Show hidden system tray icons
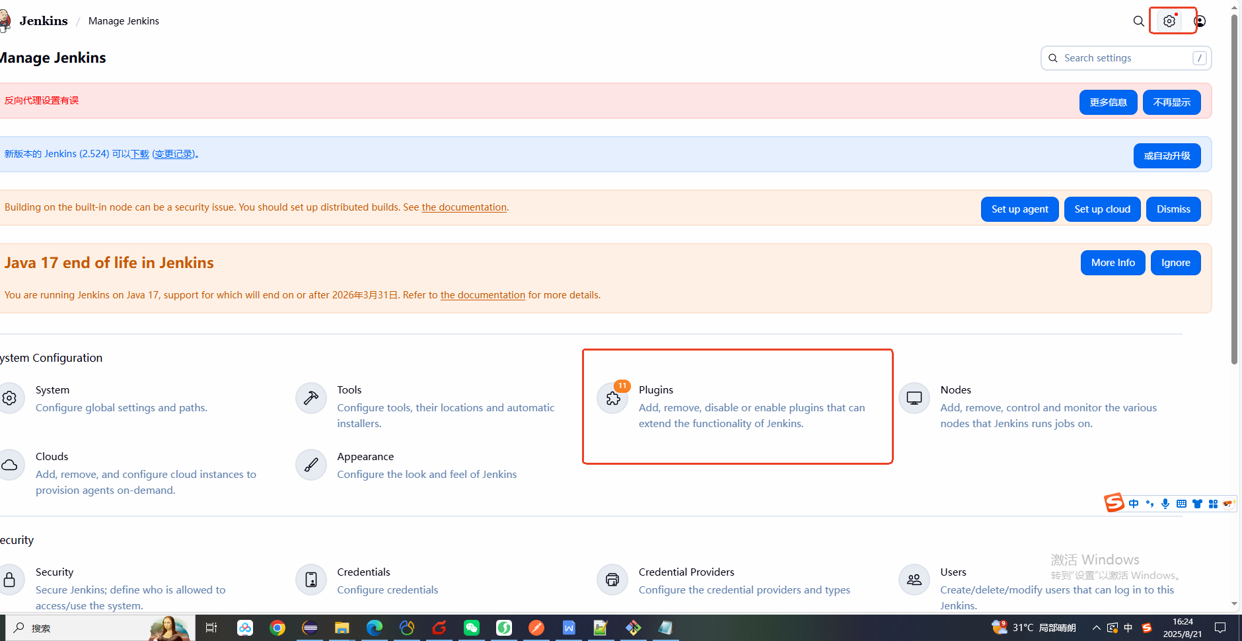Viewport: 1242px width, 641px height. coord(1097,628)
